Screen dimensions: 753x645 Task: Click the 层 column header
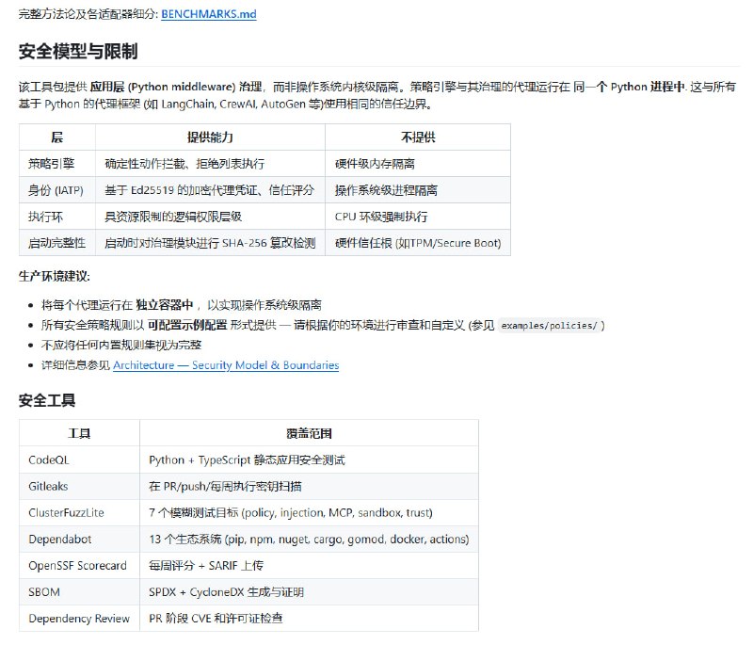(x=57, y=137)
